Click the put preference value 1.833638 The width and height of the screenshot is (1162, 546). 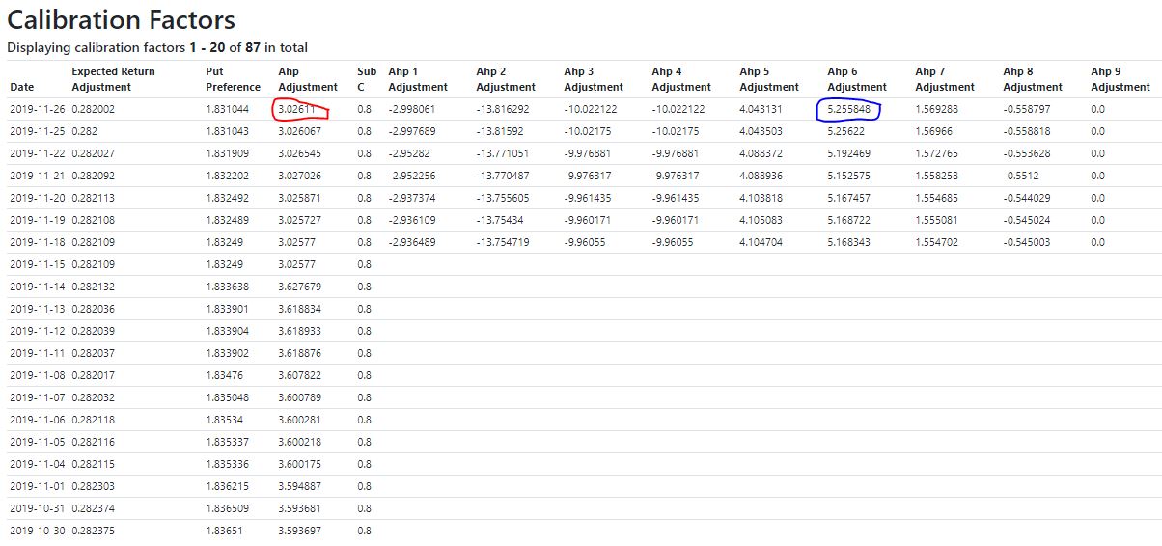click(227, 287)
